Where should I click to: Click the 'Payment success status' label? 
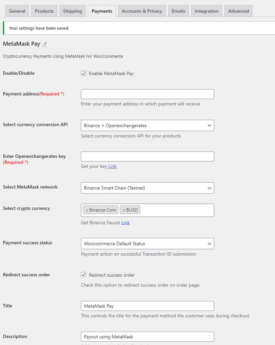(x=27, y=243)
